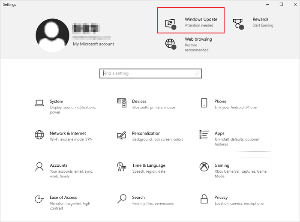The width and height of the screenshot is (300, 222).
Task: Click the Ease of Access icon
Action: pos(39,199)
